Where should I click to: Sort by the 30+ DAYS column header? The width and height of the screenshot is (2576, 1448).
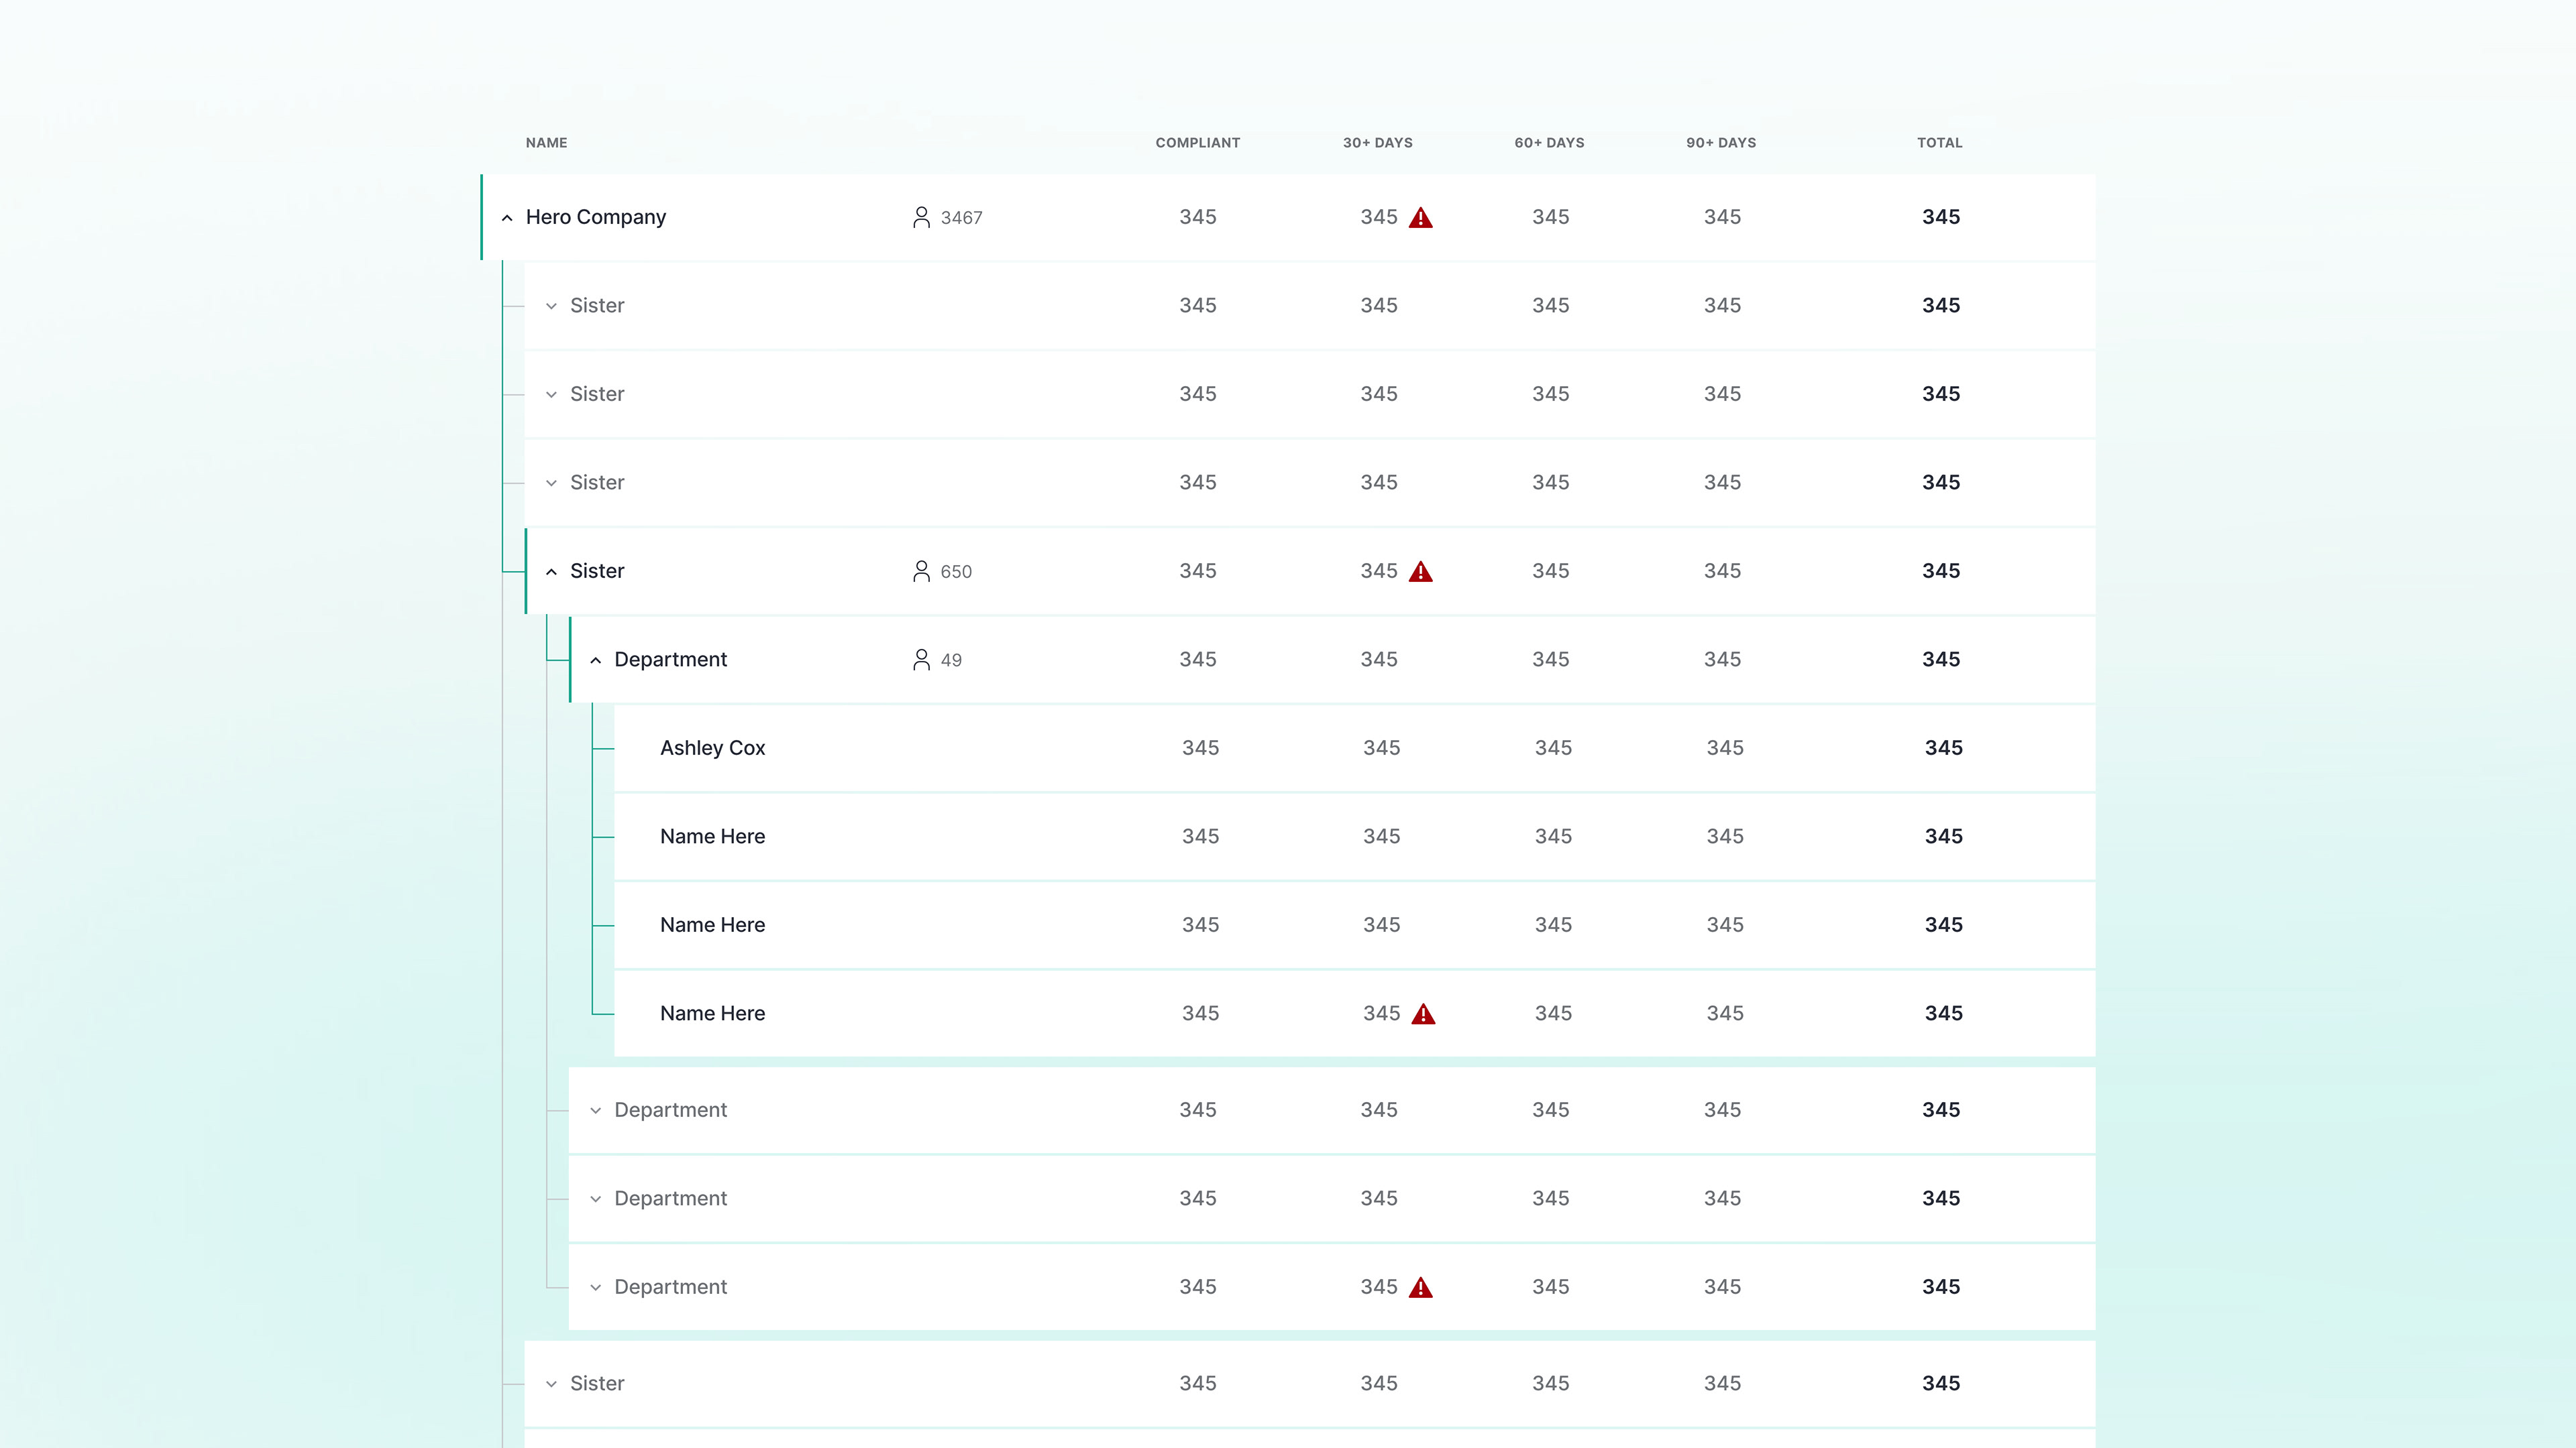1378,143
